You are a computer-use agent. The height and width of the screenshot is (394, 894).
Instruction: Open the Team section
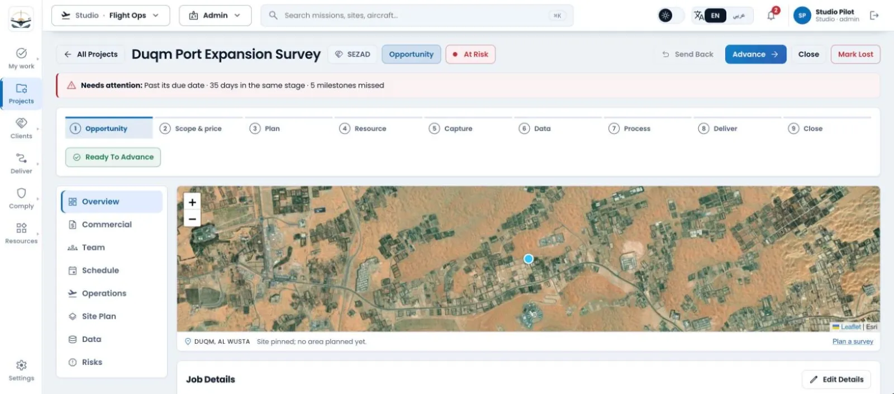tap(112, 248)
